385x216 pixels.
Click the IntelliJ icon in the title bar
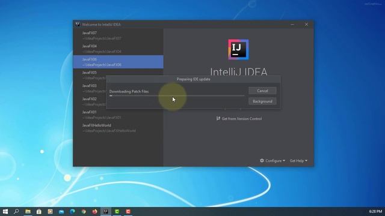[x=78, y=24]
